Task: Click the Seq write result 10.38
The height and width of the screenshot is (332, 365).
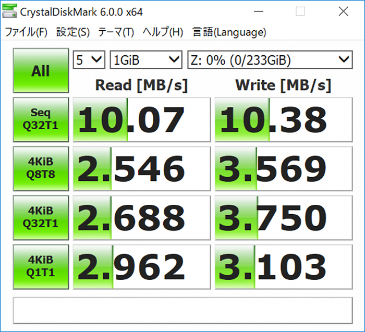Action: click(283, 119)
